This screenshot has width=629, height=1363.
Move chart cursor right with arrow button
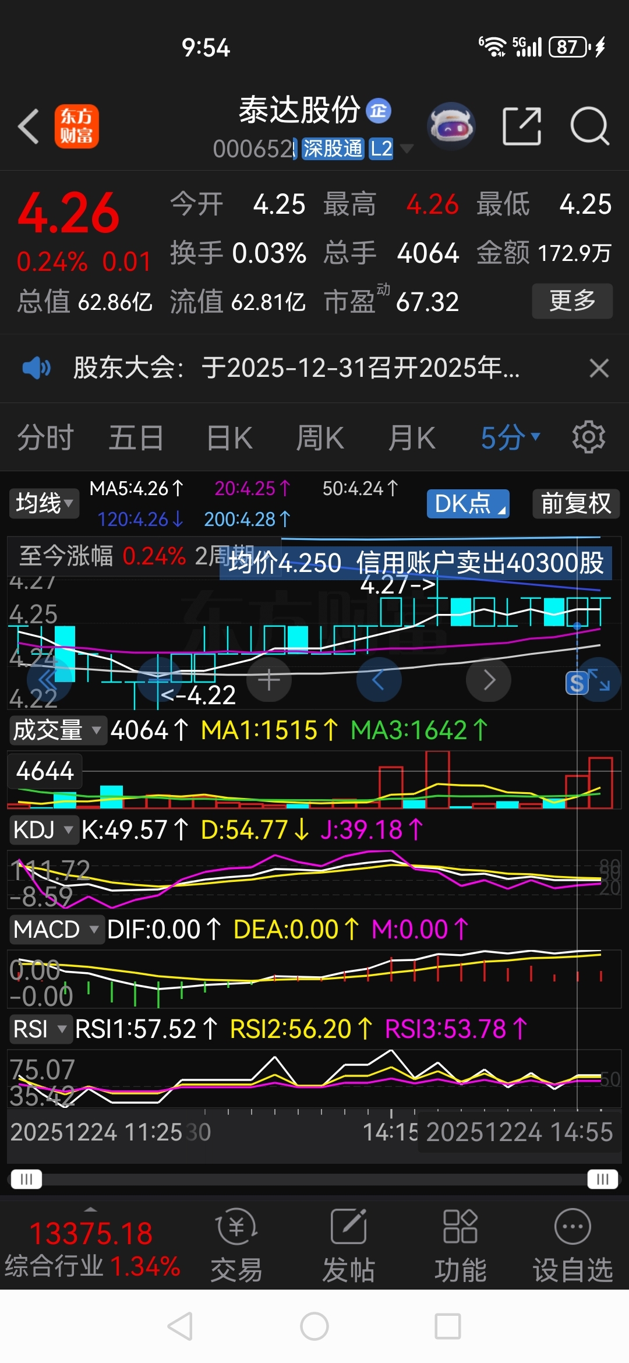click(489, 679)
